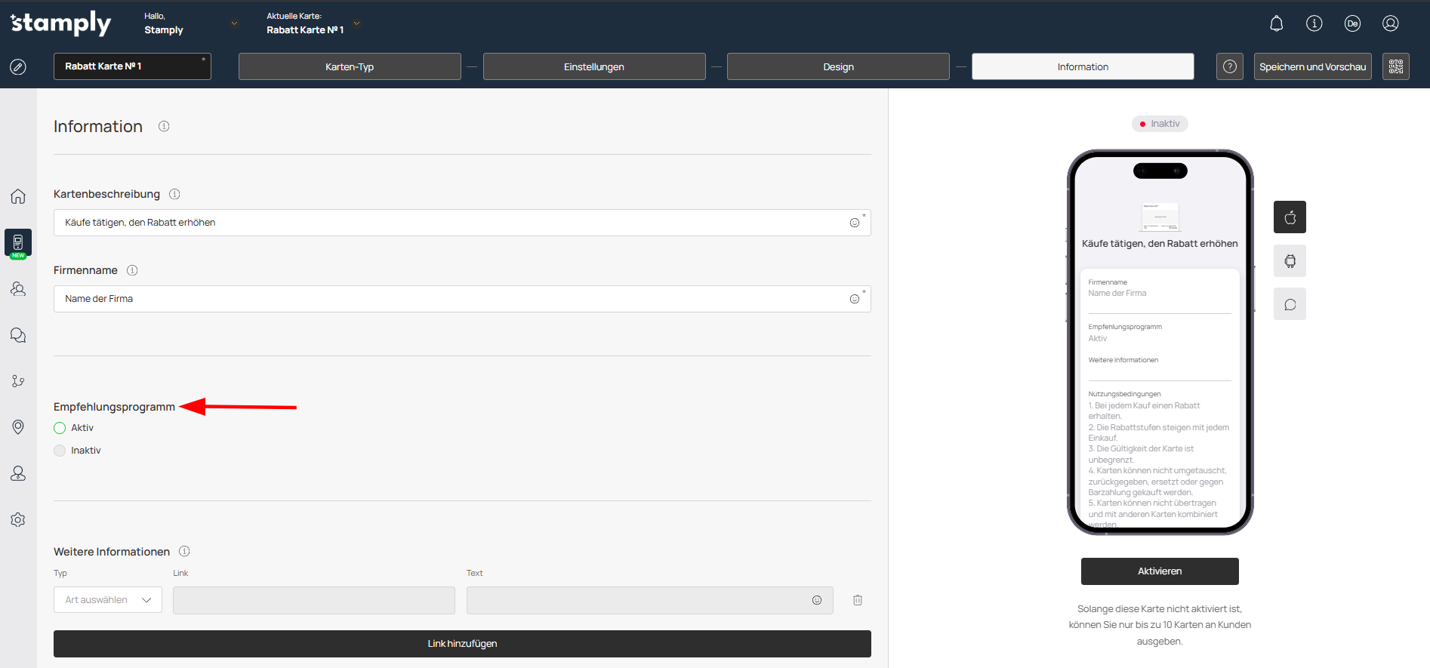The image size is (1430, 668).
Task: Expand the Stamply account dropdown chevron
Action: pyautogui.click(x=234, y=23)
